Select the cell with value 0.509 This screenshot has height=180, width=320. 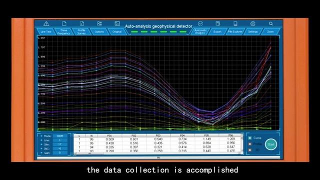110,139
